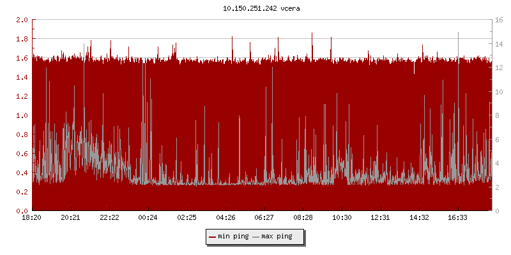Viewport: 511px width, 255px height.
Task: Select the 22:22 x-axis time tick
Action: (109, 217)
